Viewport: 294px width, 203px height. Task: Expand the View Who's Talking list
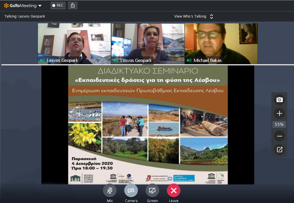point(212,16)
